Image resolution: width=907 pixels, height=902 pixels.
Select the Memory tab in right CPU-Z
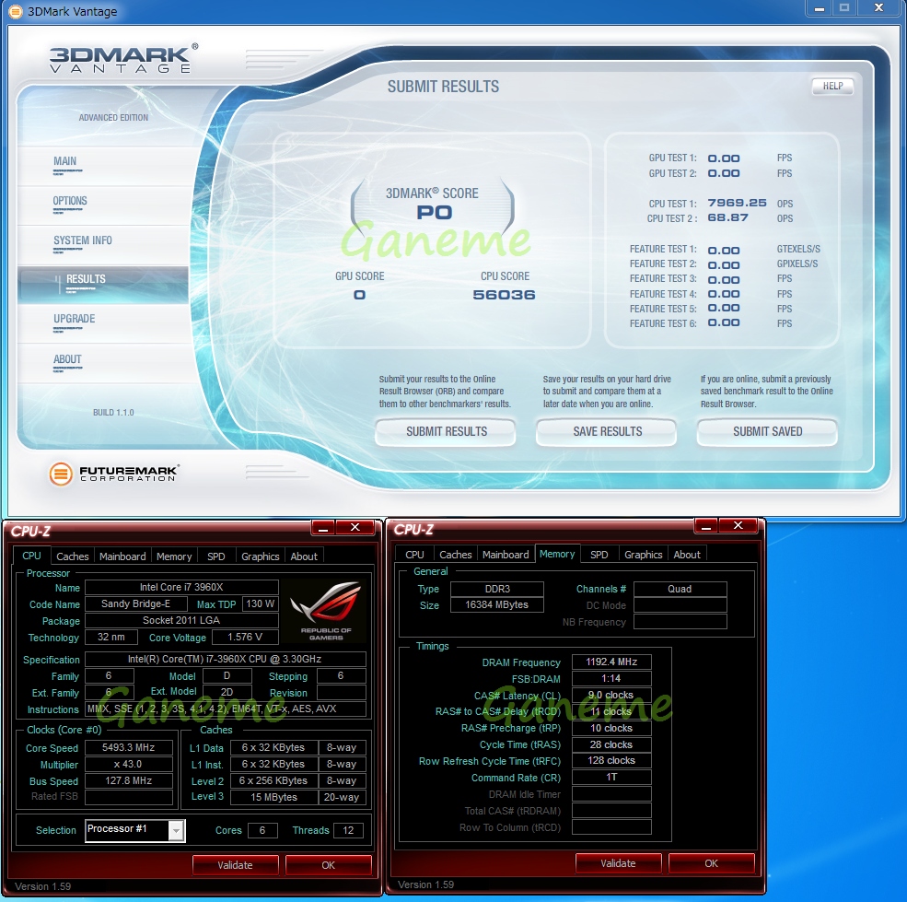coord(557,554)
